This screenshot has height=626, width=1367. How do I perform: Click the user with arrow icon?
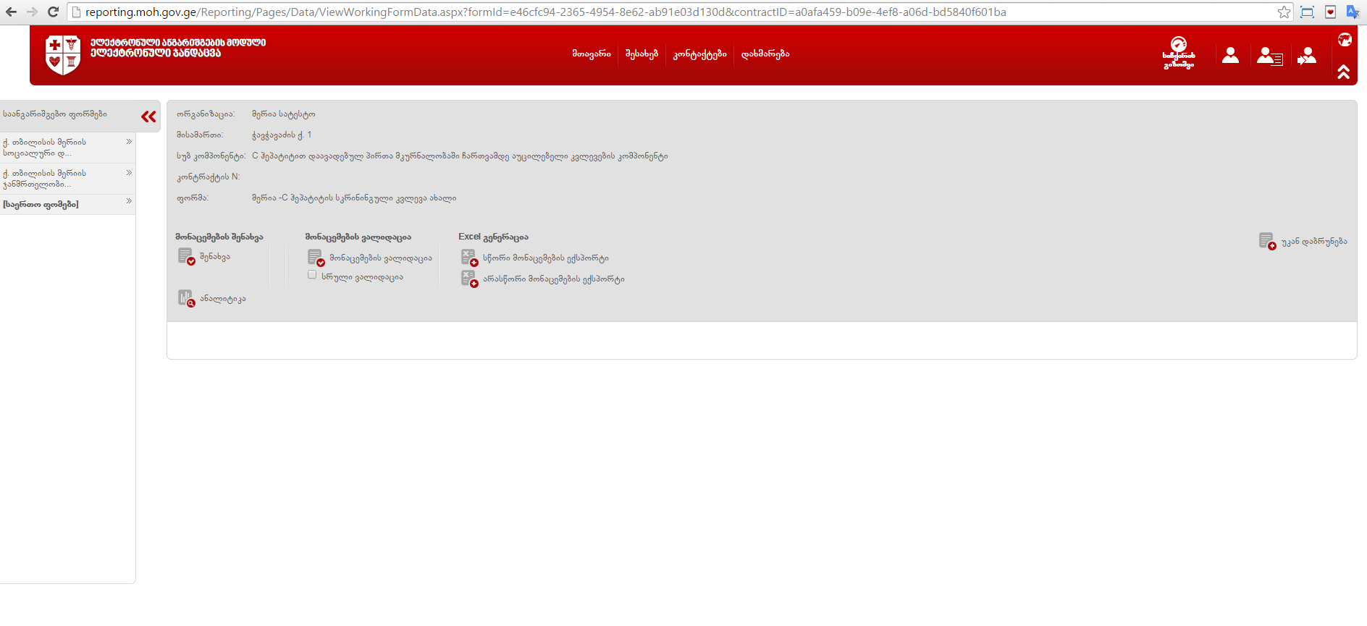[1307, 56]
